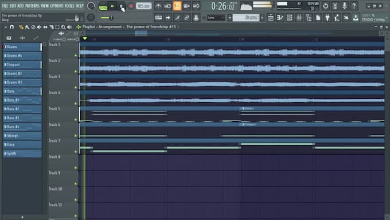
Task: Open the PATTERNS menu
Action: click(32, 6)
